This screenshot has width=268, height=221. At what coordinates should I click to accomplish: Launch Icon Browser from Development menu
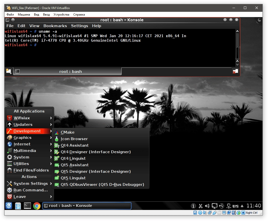(101, 139)
